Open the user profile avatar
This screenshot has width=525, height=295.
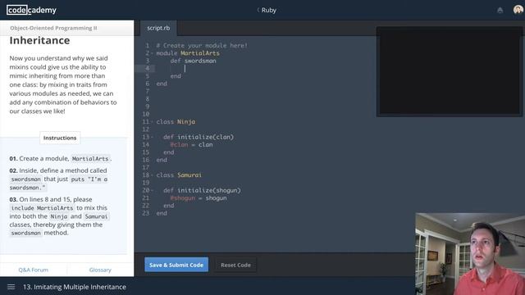[x=518, y=10]
